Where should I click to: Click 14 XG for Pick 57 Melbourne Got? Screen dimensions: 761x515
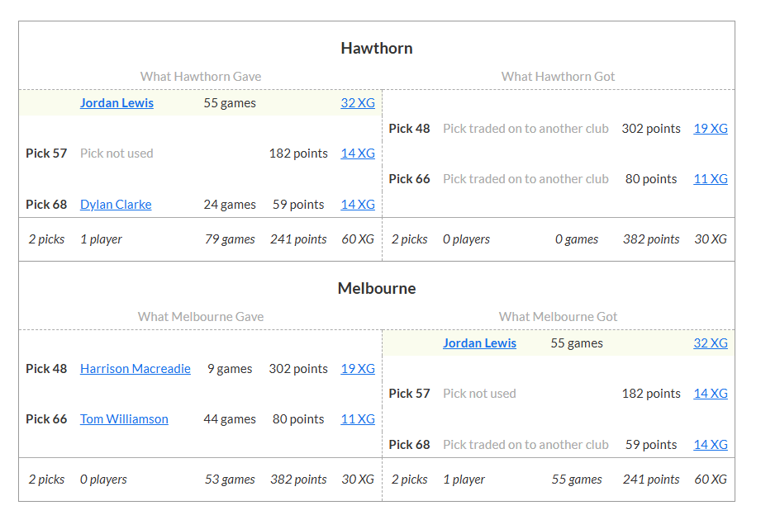(x=710, y=394)
